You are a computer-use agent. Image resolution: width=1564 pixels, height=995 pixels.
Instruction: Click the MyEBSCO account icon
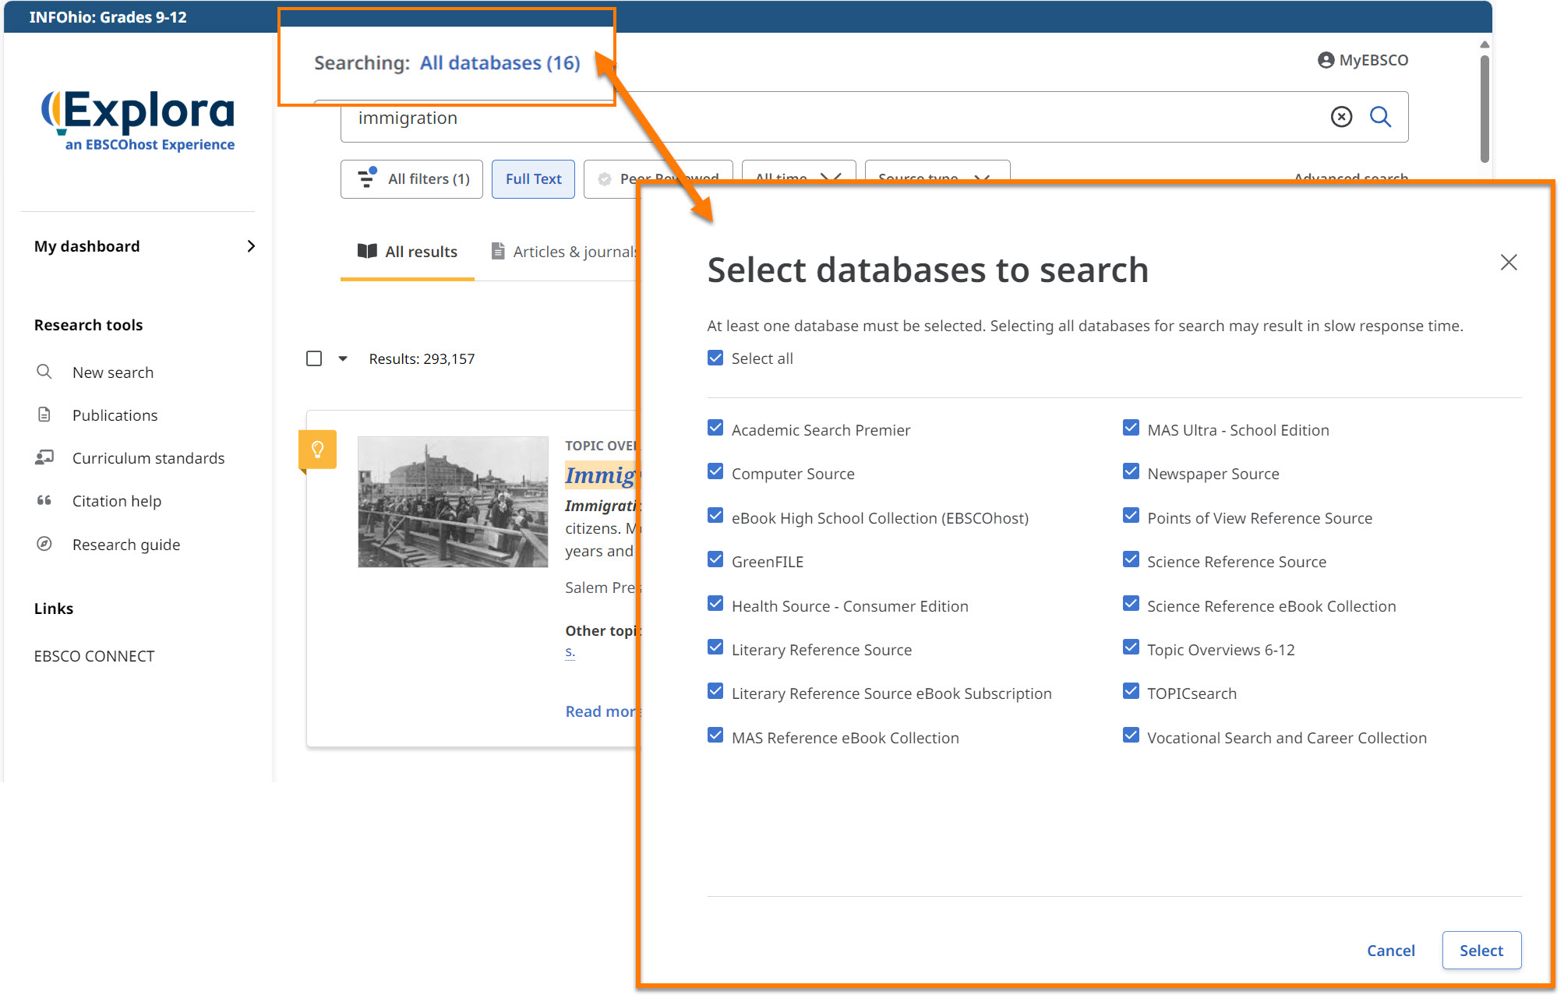pyautogui.click(x=1326, y=60)
